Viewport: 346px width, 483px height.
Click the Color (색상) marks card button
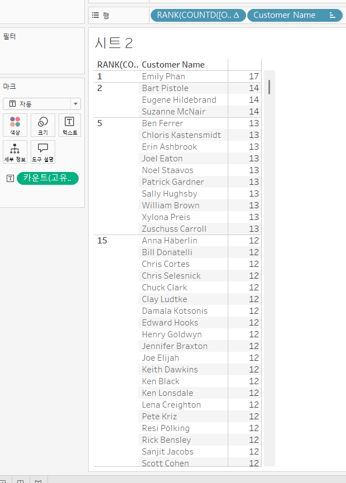point(15,125)
